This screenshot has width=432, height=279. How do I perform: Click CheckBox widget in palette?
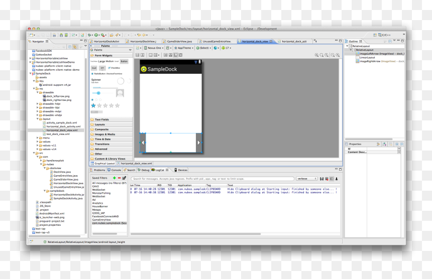click(114, 68)
